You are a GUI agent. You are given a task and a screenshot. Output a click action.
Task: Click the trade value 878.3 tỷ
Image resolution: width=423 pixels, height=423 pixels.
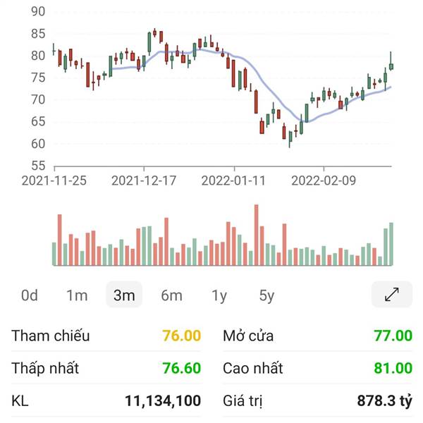(x=385, y=400)
